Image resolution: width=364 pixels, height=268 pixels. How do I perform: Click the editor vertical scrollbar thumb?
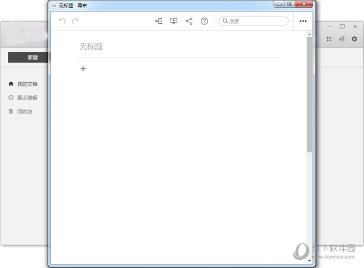tap(309, 94)
